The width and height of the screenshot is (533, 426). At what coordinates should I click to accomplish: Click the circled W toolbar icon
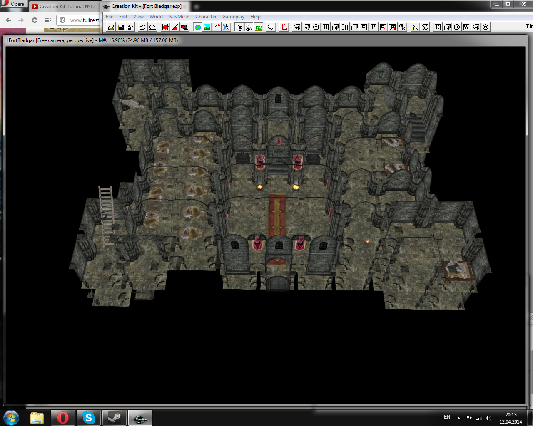[486, 27]
